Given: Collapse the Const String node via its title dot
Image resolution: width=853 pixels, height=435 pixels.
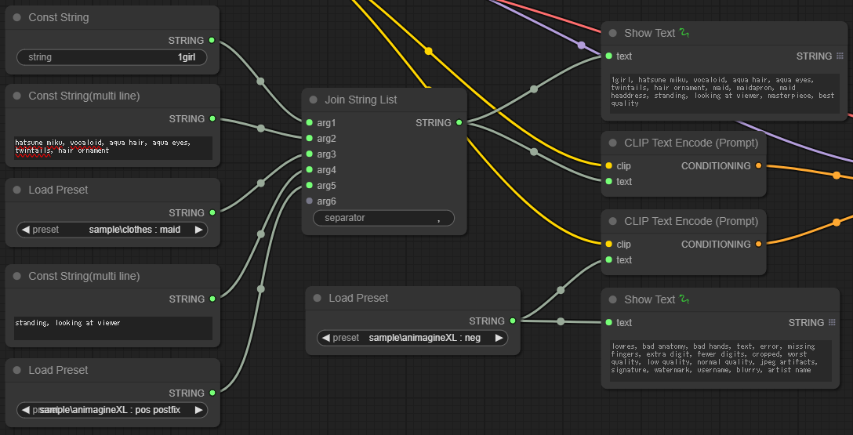Looking at the screenshot, I should [x=17, y=17].
